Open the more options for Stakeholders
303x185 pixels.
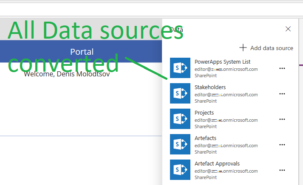point(282,94)
